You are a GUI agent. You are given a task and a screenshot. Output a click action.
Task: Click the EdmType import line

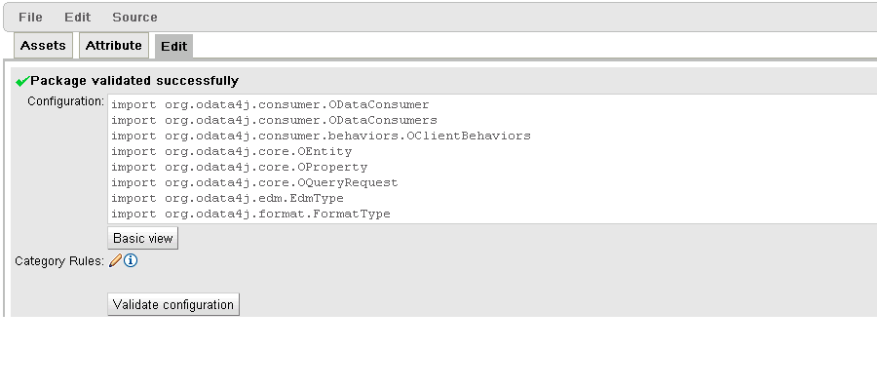coord(227,199)
